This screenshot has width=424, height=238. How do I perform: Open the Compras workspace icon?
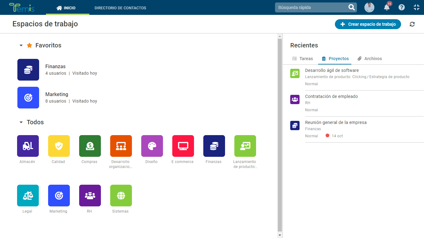coord(90,146)
